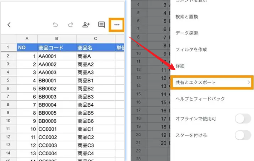Screen dimensions: 254x161
Task: Open the comments icon
Action: [101, 25]
